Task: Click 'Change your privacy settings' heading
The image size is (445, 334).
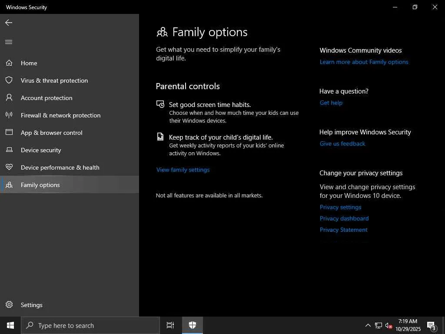Action: pyautogui.click(x=361, y=173)
